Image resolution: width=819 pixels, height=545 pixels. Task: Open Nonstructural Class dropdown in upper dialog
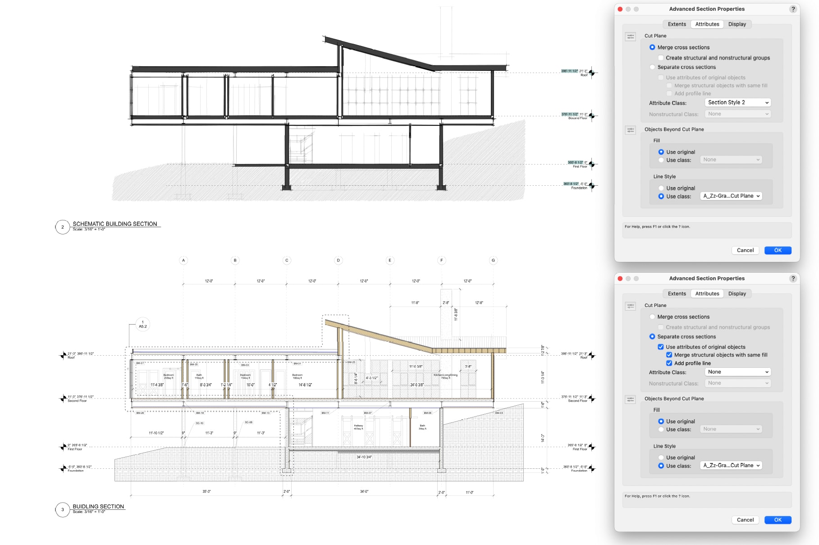click(x=738, y=114)
